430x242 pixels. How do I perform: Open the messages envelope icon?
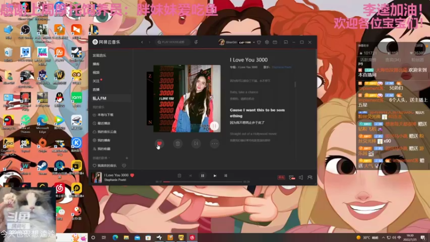tap(275, 42)
